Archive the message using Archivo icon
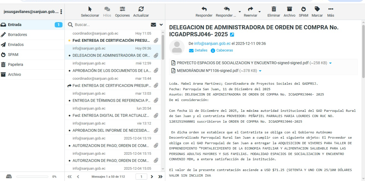This screenshot has height=181, width=365. click(289, 9)
